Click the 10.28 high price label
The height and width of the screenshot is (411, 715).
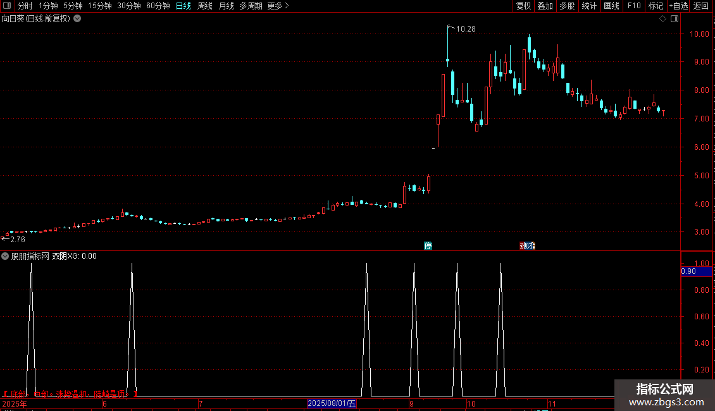click(x=466, y=29)
